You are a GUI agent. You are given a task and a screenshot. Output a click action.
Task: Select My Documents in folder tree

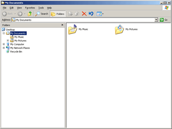(18, 33)
